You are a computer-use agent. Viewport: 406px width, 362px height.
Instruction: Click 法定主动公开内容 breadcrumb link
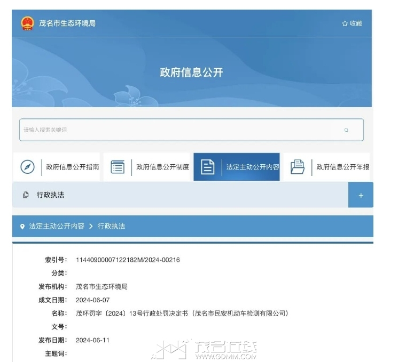(57, 227)
